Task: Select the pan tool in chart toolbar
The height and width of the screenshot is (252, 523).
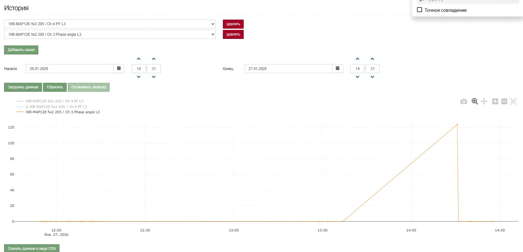Action: 484,101
